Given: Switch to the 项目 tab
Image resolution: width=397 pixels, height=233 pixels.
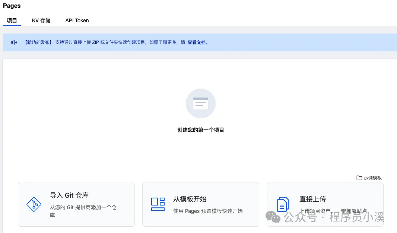Looking at the screenshot, I should (12, 20).
